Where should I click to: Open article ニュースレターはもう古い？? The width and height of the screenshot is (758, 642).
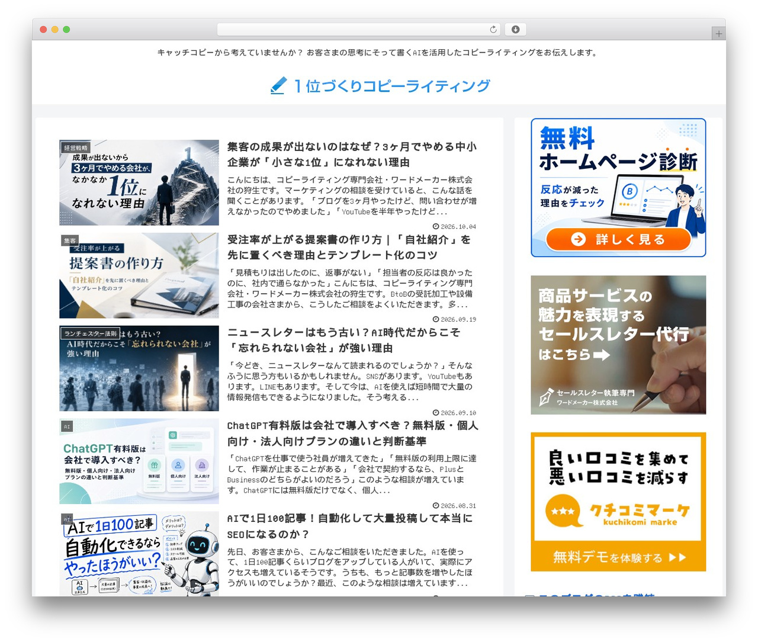pos(343,341)
